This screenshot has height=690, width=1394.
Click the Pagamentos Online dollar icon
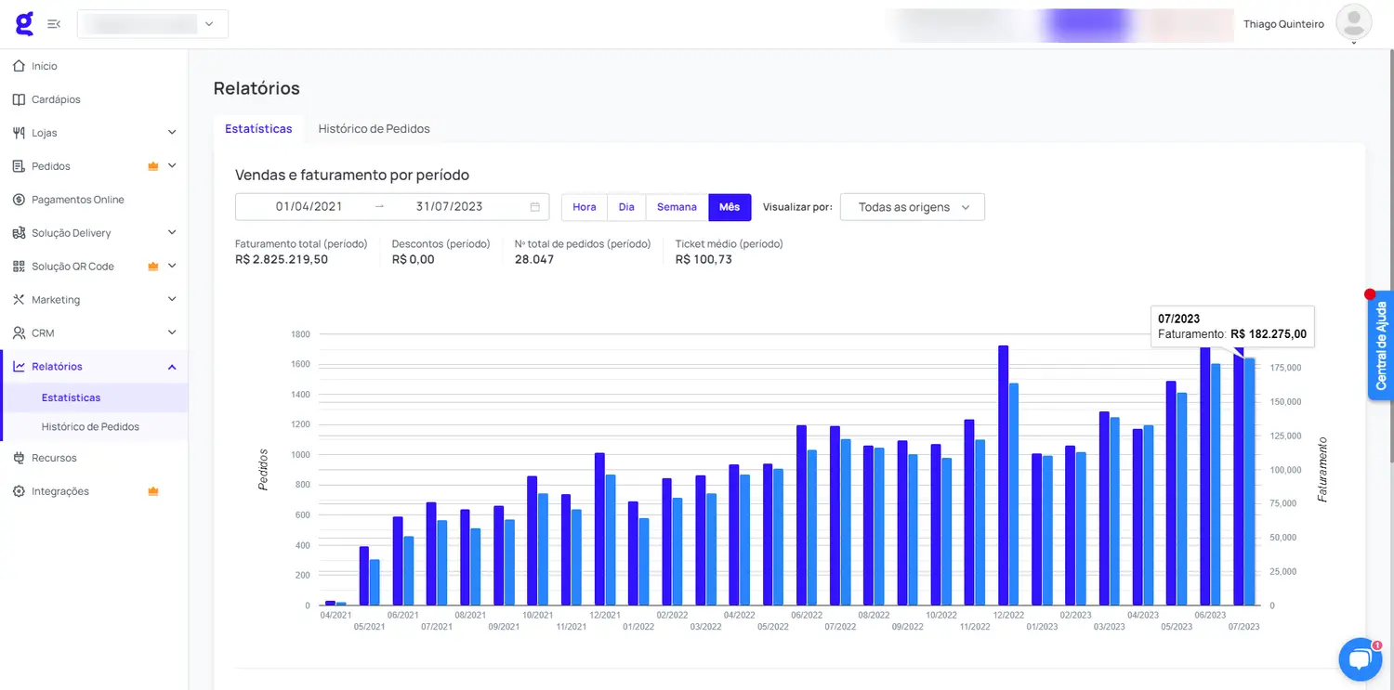coord(19,200)
